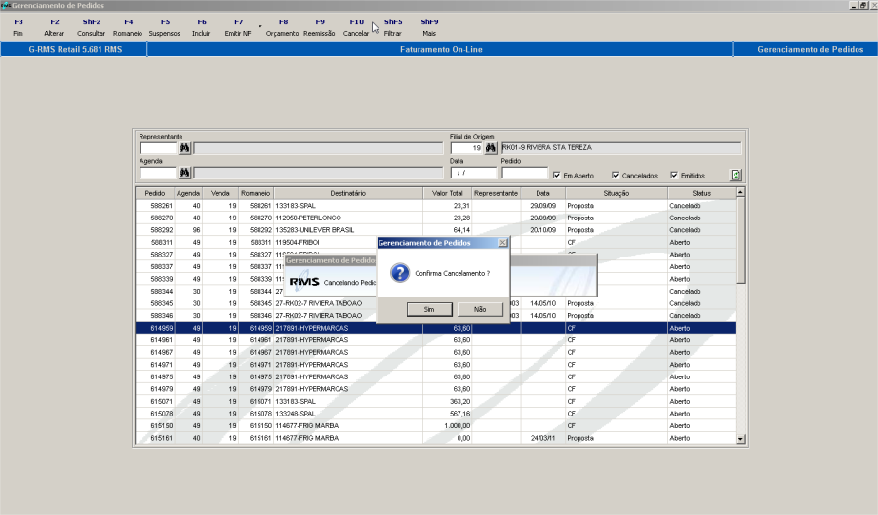Open ShF5 Filtrar from the toolbar

392,27
